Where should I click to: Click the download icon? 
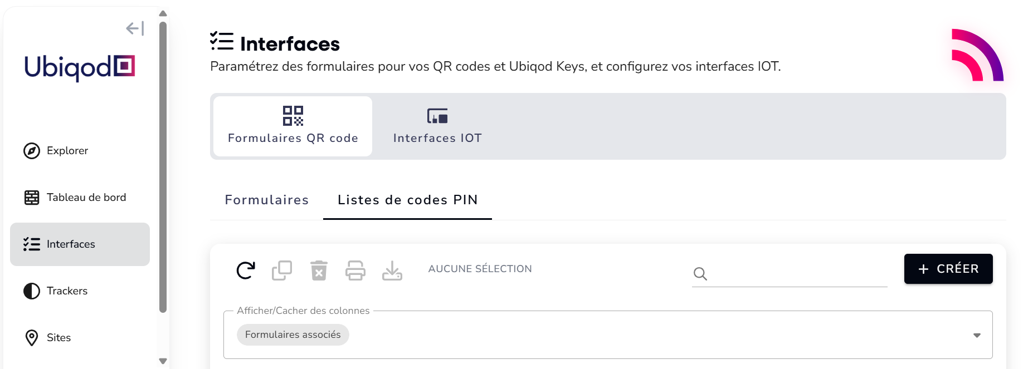point(392,270)
